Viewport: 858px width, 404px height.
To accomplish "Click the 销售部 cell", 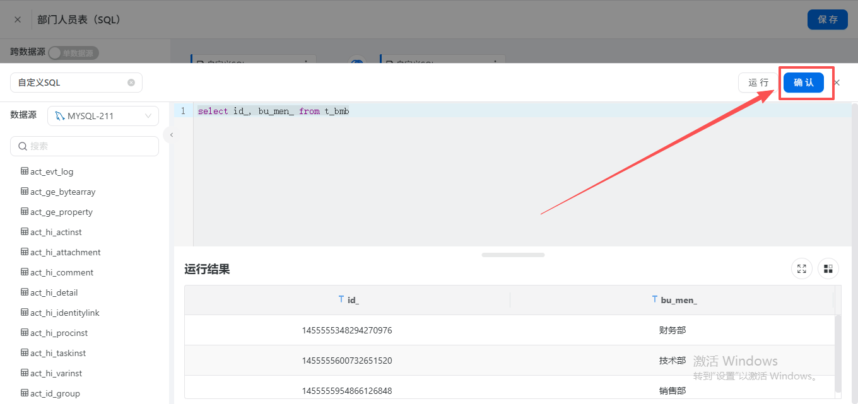I will point(673,391).
